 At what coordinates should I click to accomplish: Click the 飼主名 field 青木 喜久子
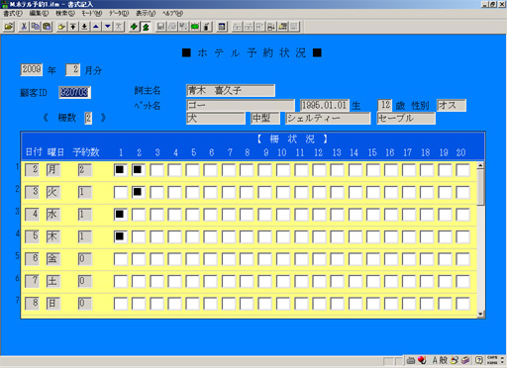(231, 90)
